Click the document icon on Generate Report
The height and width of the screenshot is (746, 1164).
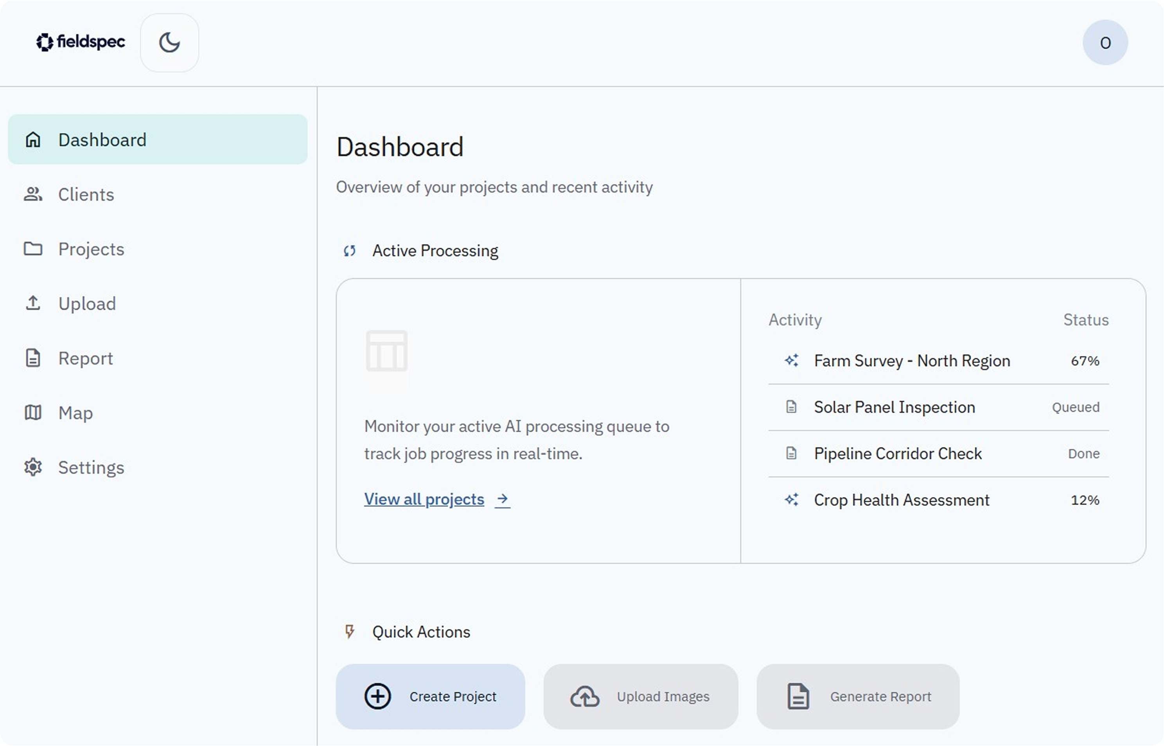tap(798, 697)
